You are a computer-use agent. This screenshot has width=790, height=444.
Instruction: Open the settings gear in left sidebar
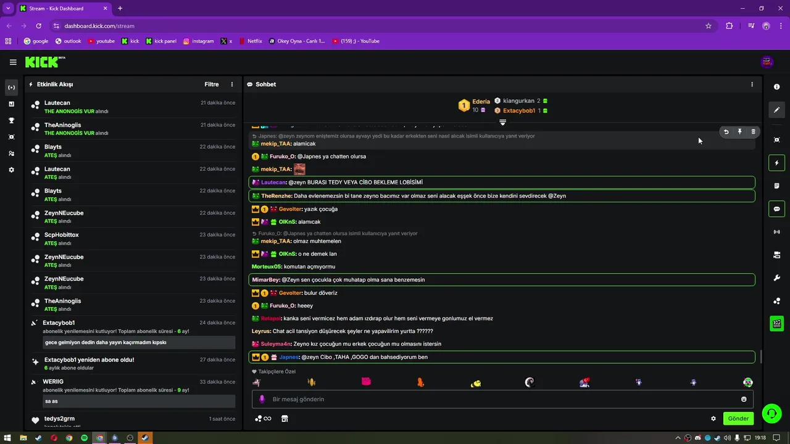(11, 170)
